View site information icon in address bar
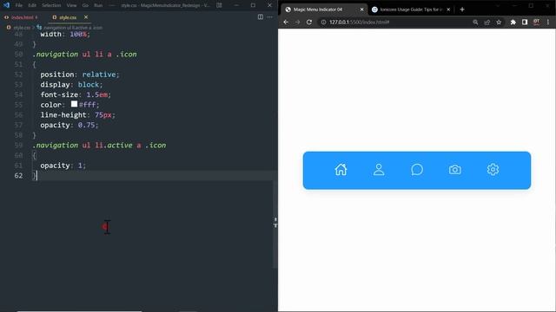Image resolution: width=556 pixels, height=312 pixels. tap(323, 22)
